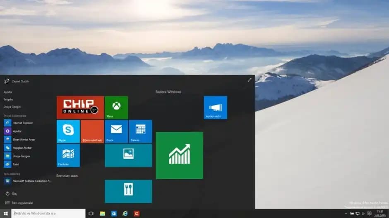Open the Güç power options
The width and height of the screenshot is (389, 218).
pos(13,193)
